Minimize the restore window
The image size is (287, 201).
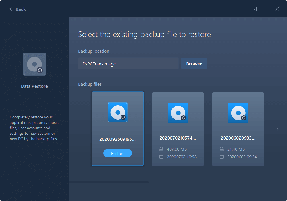pos(266,9)
